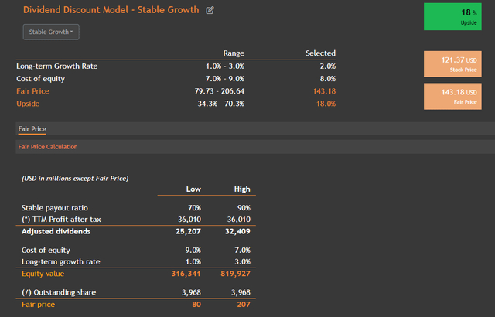Image resolution: width=495 pixels, height=317 pixels.
Task: Select the 143.18 USD Fair Price box
Action: (456, 96)
